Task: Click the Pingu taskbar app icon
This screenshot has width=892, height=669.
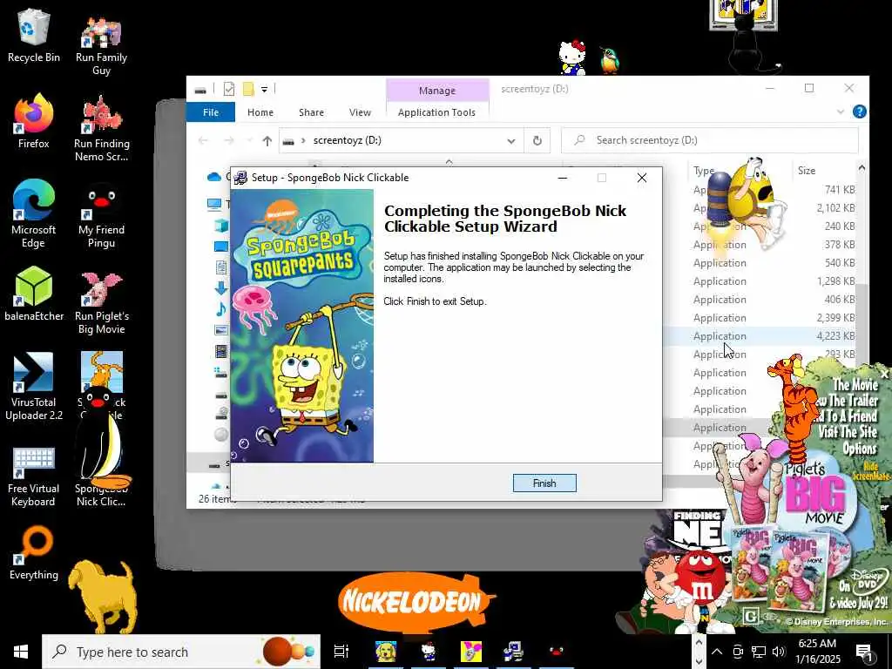Action: click(556, 652)
